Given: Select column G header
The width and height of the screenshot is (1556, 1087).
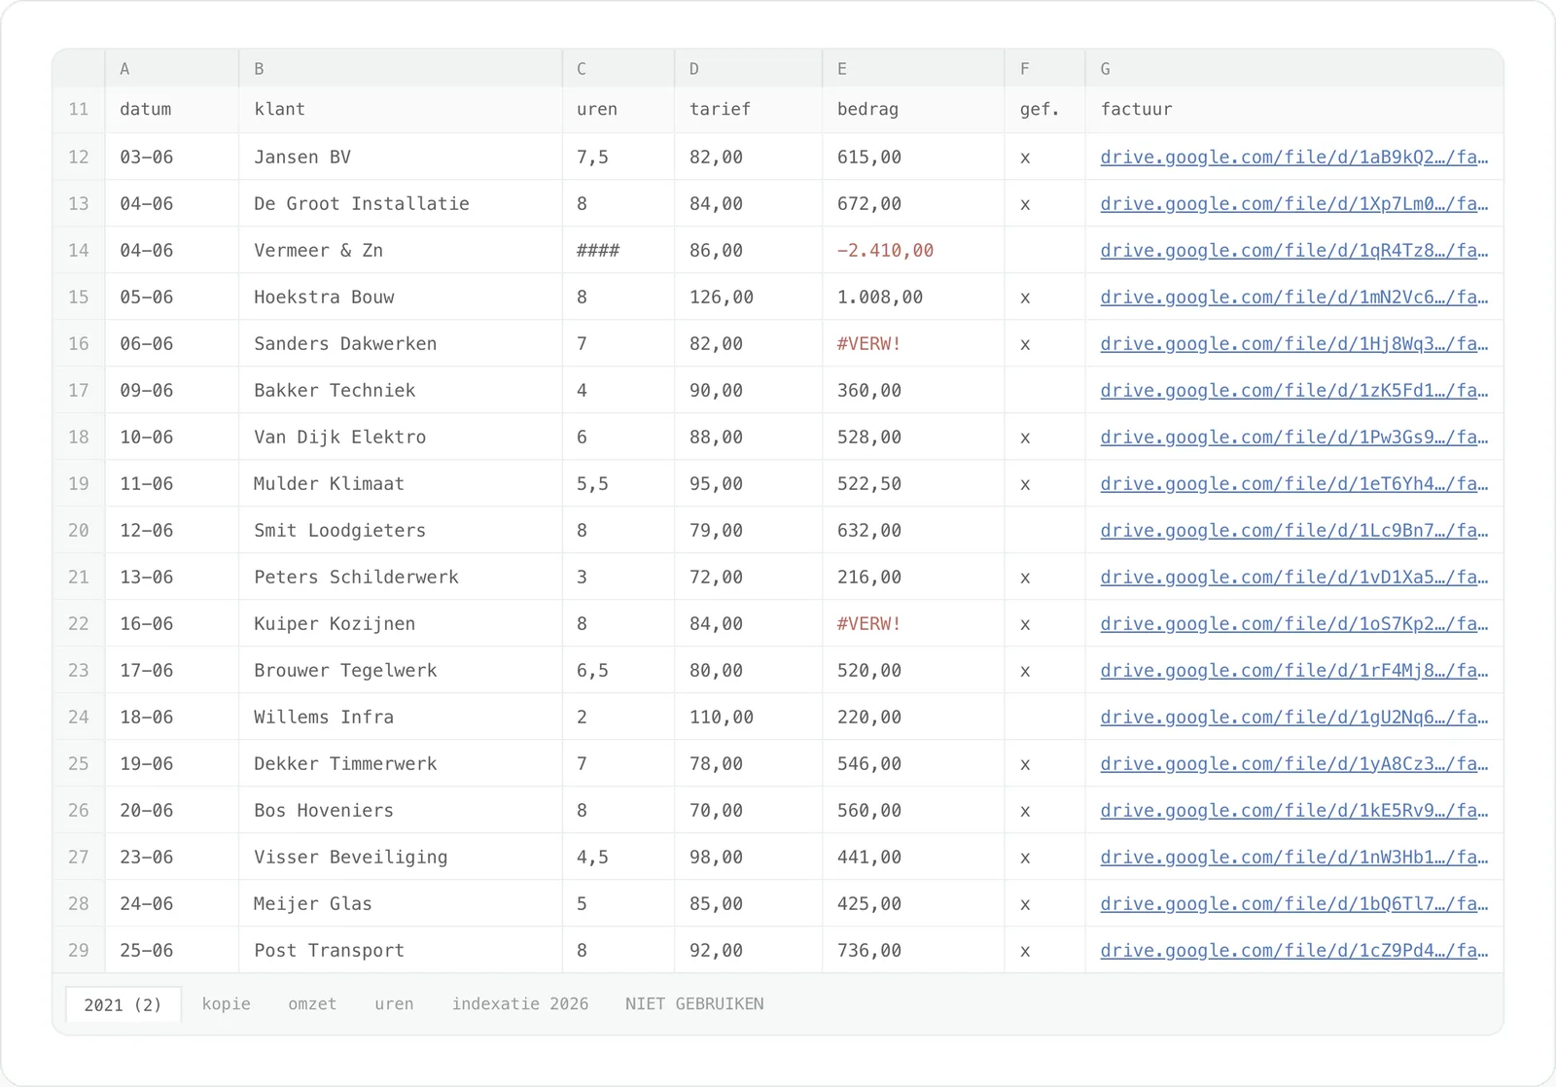Looking at the screenshot, I should 1294,69.
